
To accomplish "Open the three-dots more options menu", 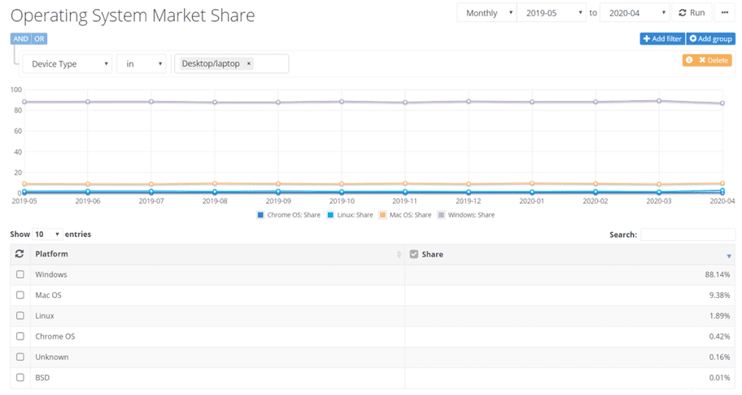I will 724,13.
